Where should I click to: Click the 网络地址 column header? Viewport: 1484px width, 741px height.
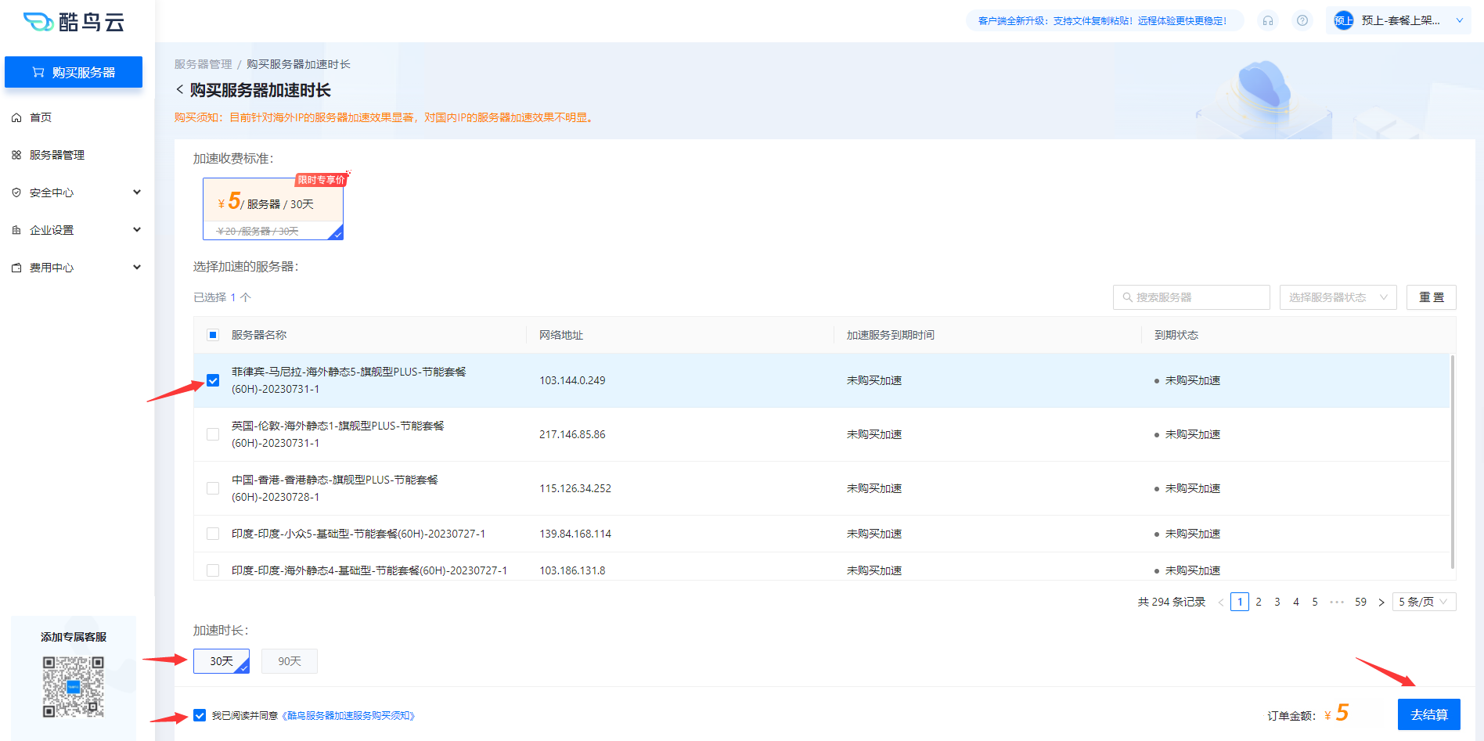tap(561, 335)
